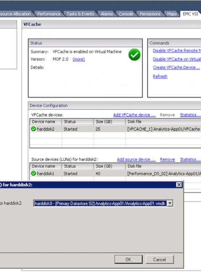
Task: Click Started status in harddisk1 row
Action: (70, 174)
